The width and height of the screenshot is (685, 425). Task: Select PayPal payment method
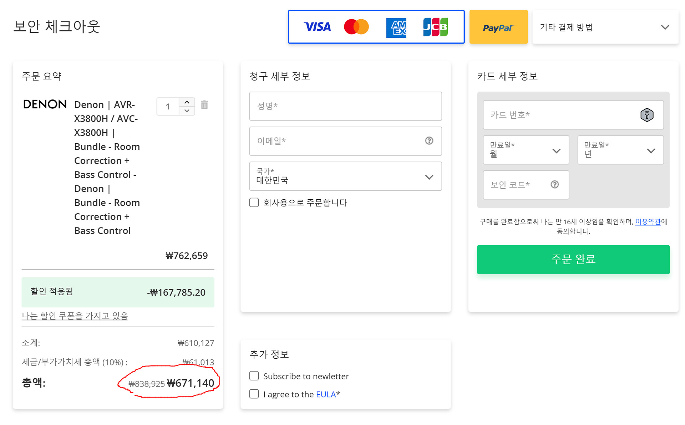click(498, 27)
